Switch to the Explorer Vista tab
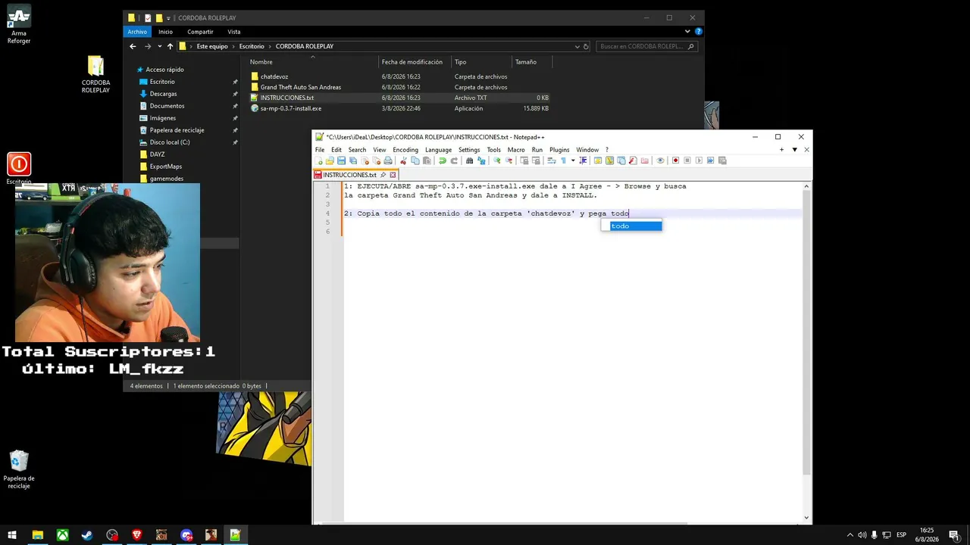The width and height of the screenshot is (970, 545). tap(234, 32)
